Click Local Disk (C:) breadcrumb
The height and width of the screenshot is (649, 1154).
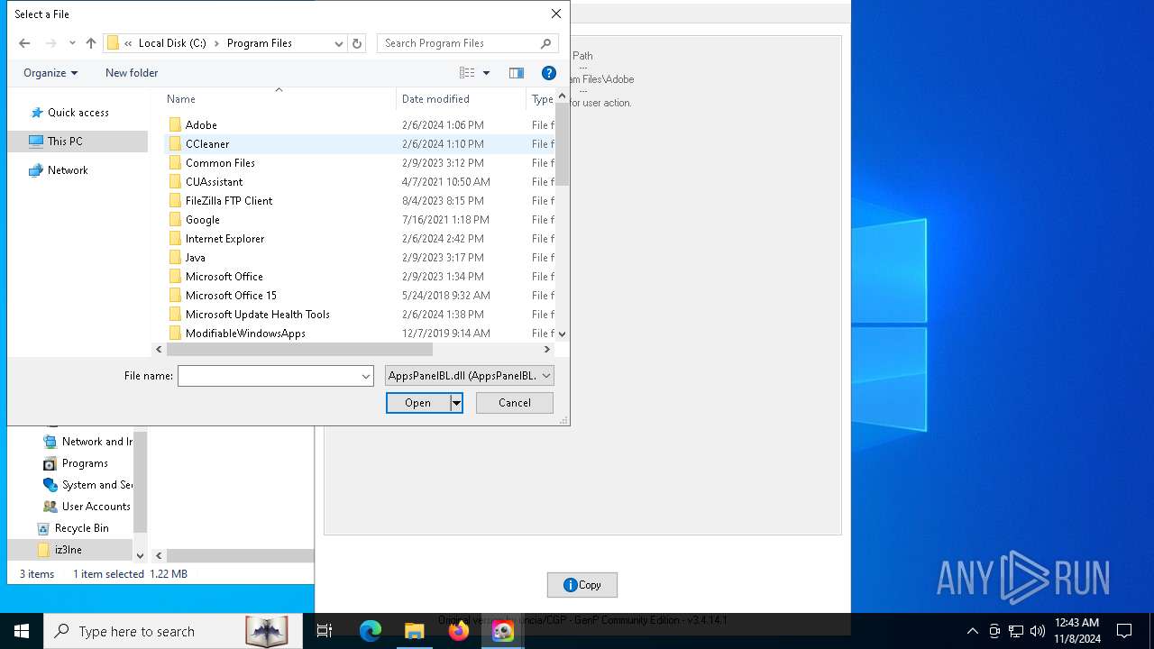tap(172, 43)
